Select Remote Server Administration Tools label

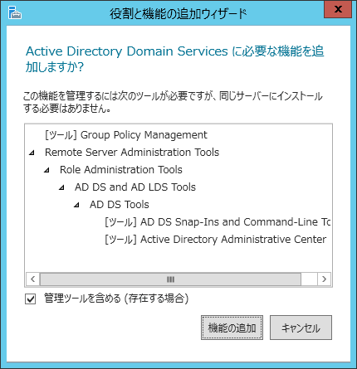[132, 153]
